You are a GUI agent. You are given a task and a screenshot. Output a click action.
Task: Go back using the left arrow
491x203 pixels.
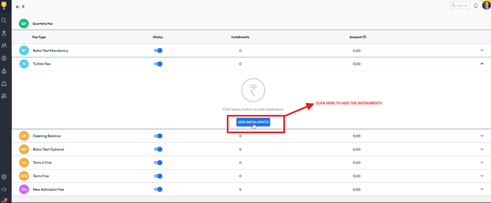coord(17,7)
